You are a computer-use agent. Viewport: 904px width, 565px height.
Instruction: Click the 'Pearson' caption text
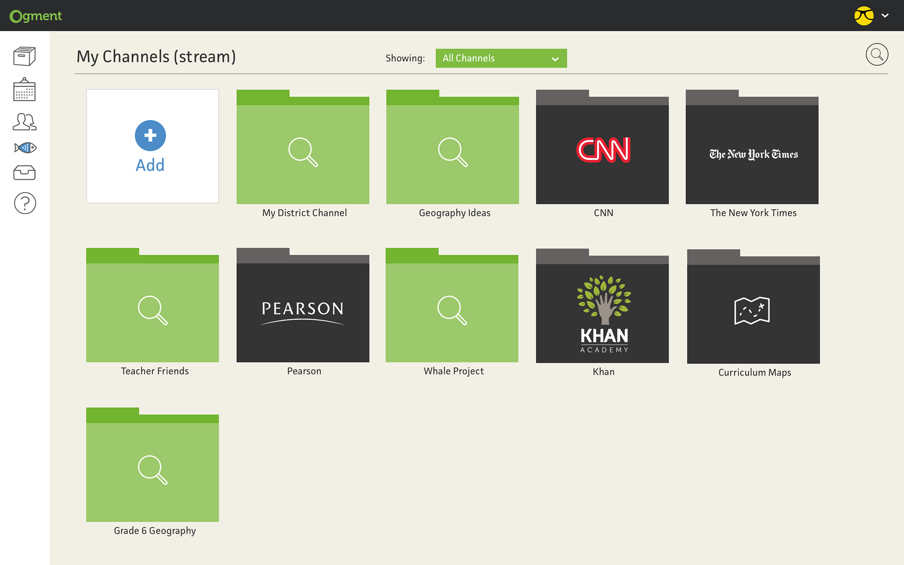pyautogui.click(x=304, y=371)
